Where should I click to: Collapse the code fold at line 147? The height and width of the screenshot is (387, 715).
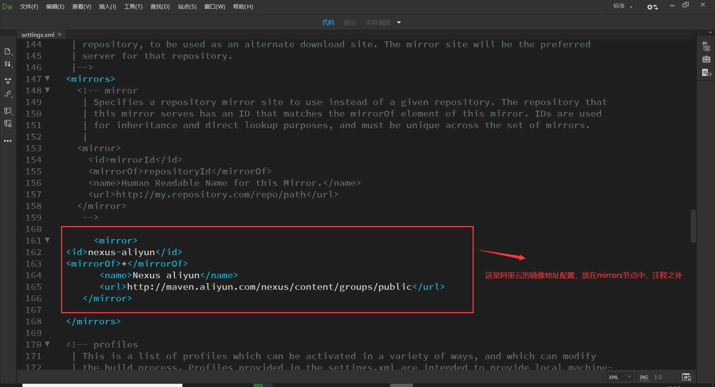pos(47,79)
